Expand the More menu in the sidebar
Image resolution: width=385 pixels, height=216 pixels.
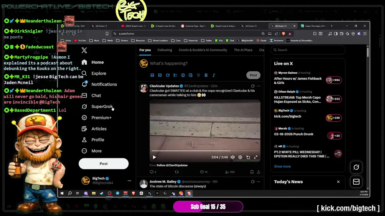(92, 151)
